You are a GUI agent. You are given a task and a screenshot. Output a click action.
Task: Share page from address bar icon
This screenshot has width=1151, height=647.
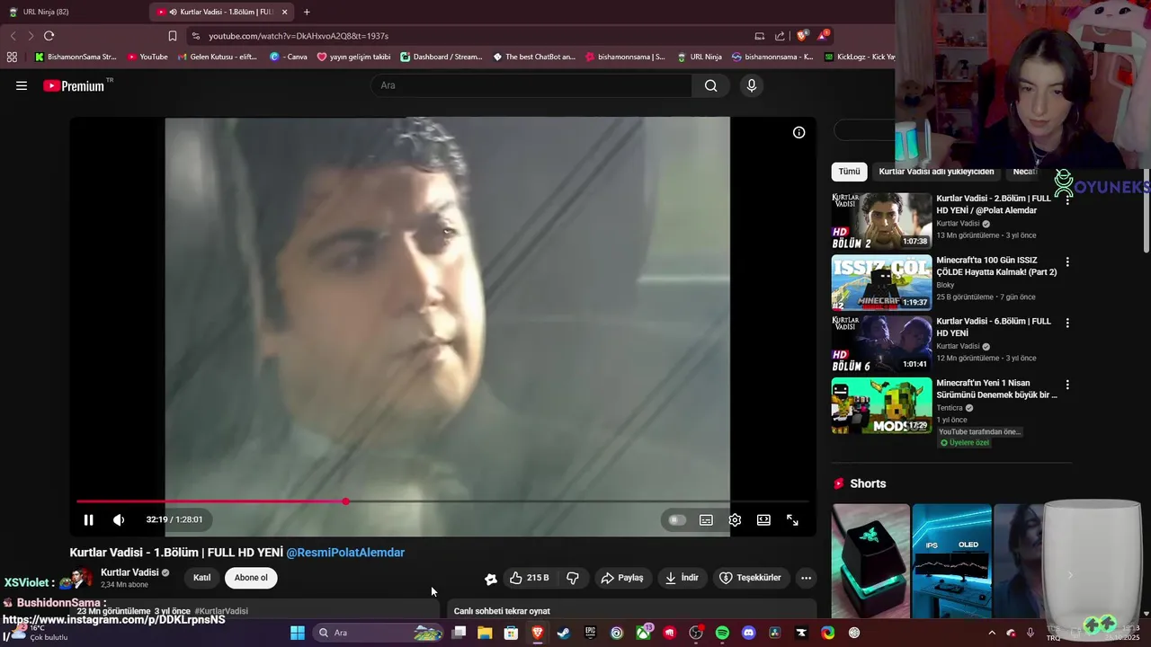click(780, 36)
